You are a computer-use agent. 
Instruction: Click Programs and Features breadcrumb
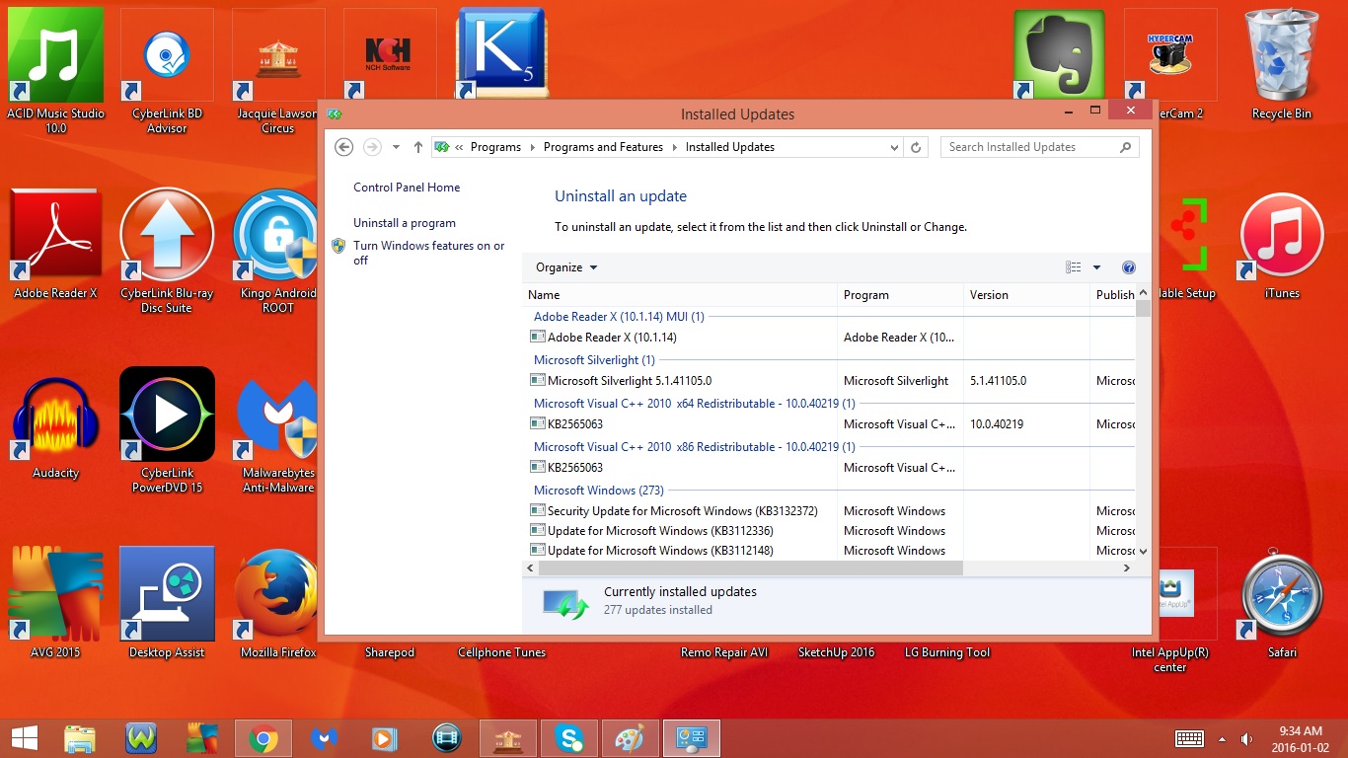coord(603,147)
